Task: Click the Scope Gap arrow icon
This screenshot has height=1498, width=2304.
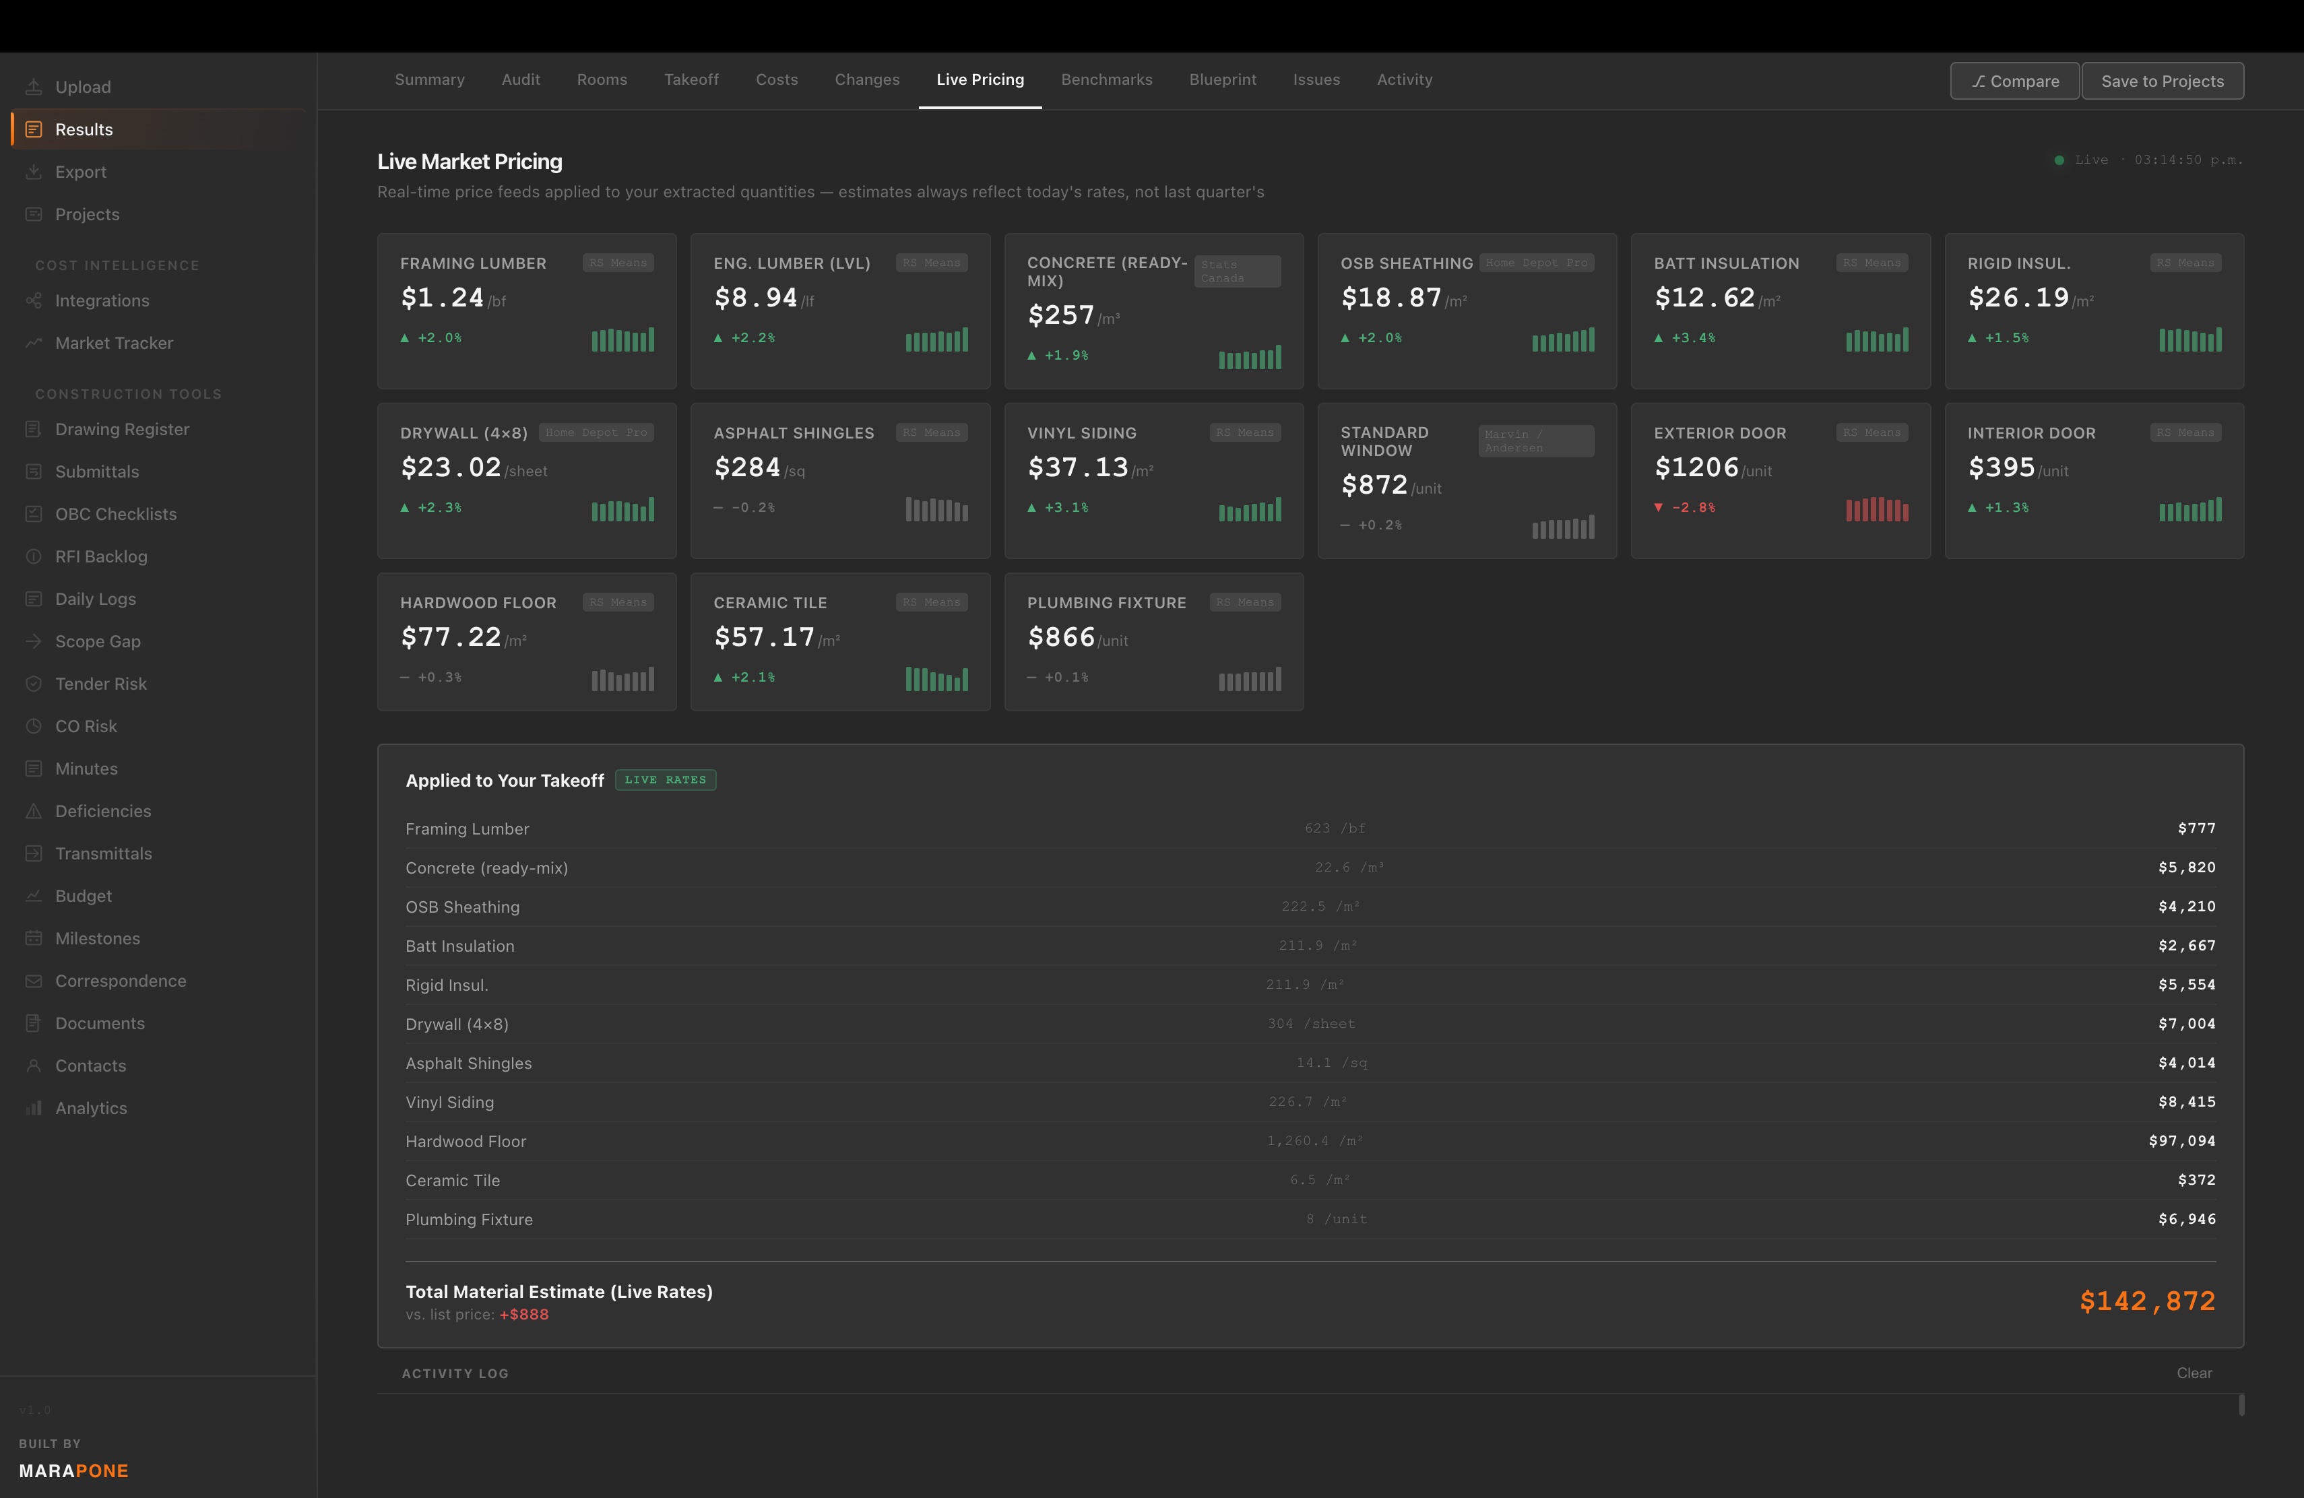Action: point(34,642)
